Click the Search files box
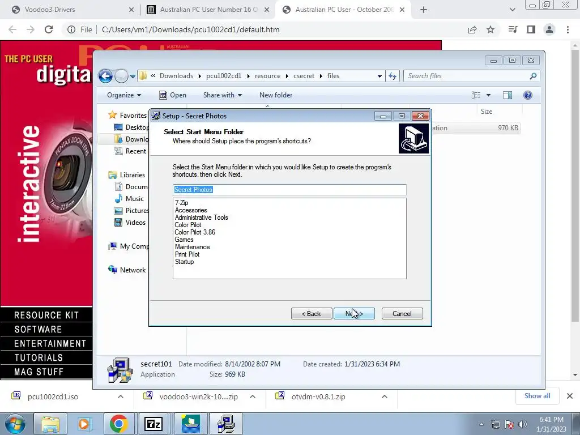The width and height of the screenshot is (580, 435). pos(472,76)
